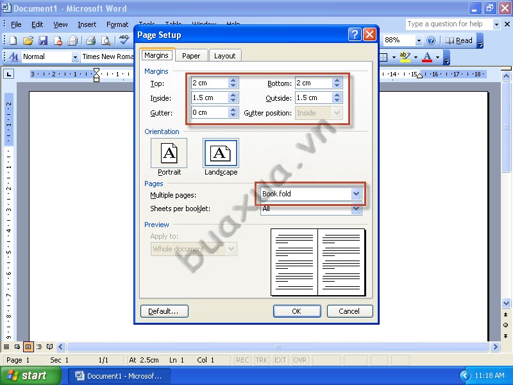Screen dimensions: 513x385
Task: Click the Save floppy disk icon
Action: [x=43, y=40]
